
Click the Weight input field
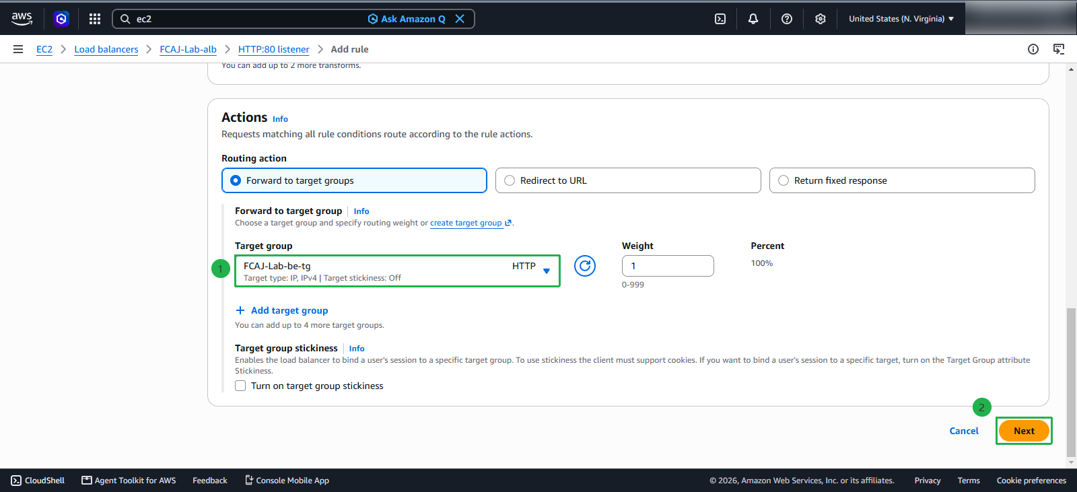[x=668, y=266]
